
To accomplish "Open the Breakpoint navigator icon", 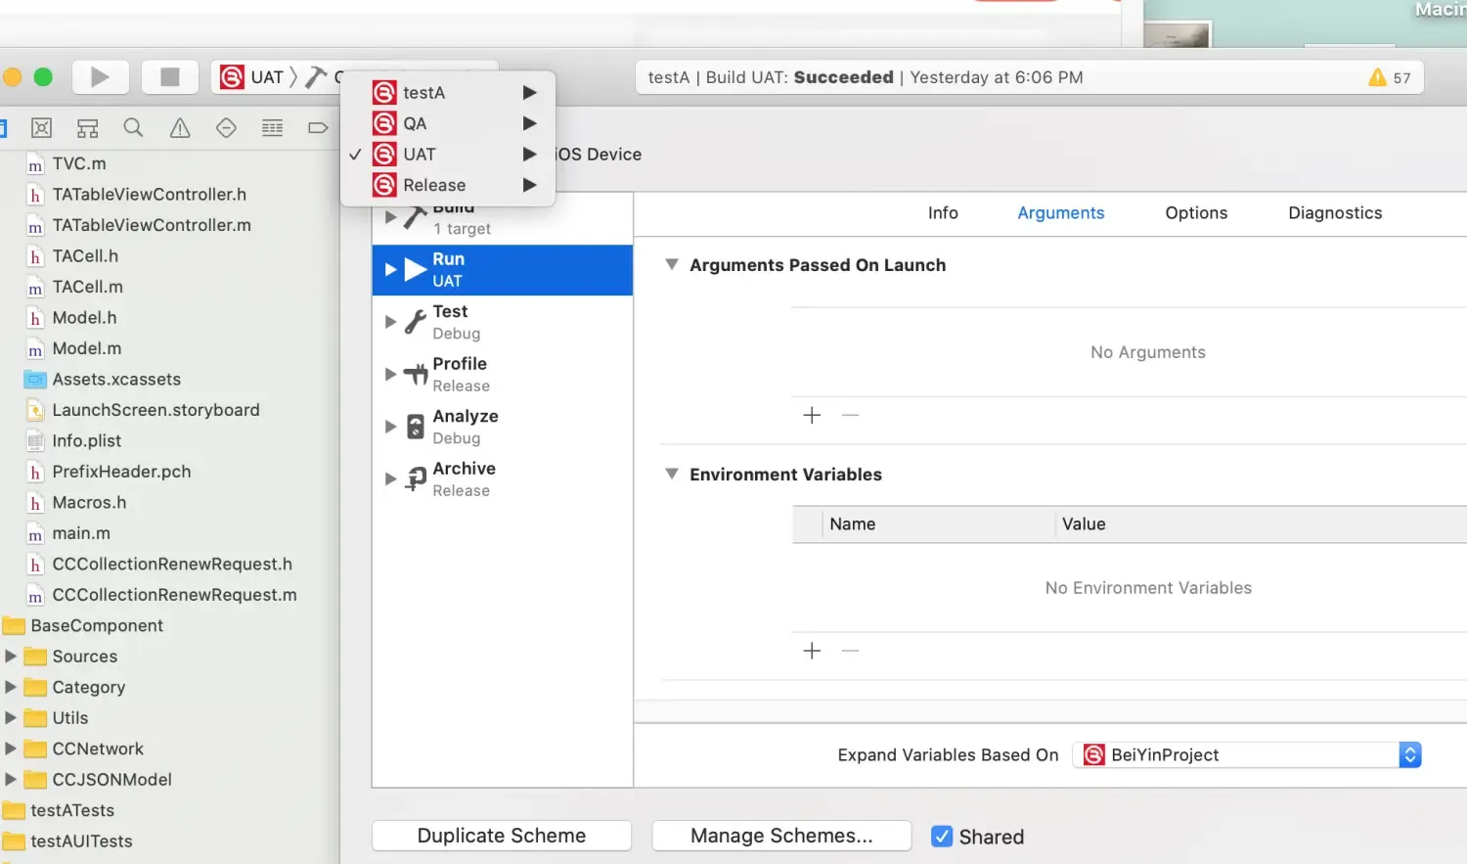I will (226, 127).
